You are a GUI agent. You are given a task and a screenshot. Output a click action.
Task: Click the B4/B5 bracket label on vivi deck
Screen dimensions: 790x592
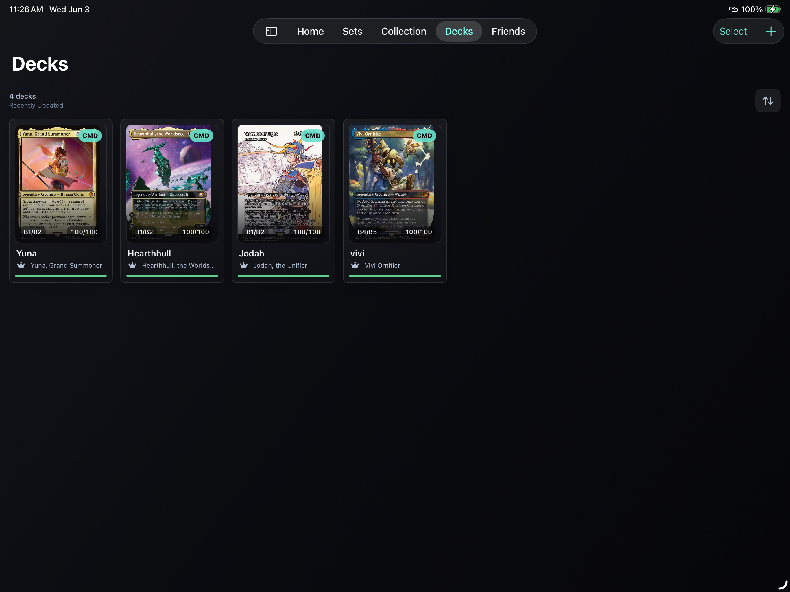[367, 232]
